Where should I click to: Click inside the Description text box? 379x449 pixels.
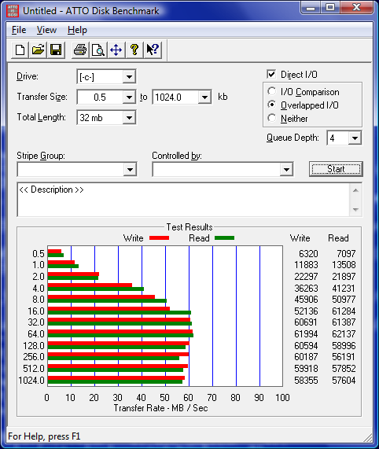[x=183, y=200]
